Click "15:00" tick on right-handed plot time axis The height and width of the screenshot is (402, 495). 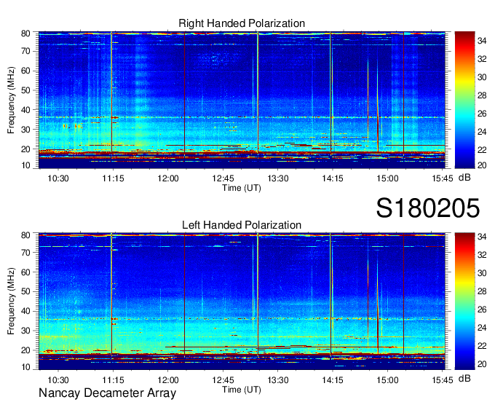pos(387,178)
